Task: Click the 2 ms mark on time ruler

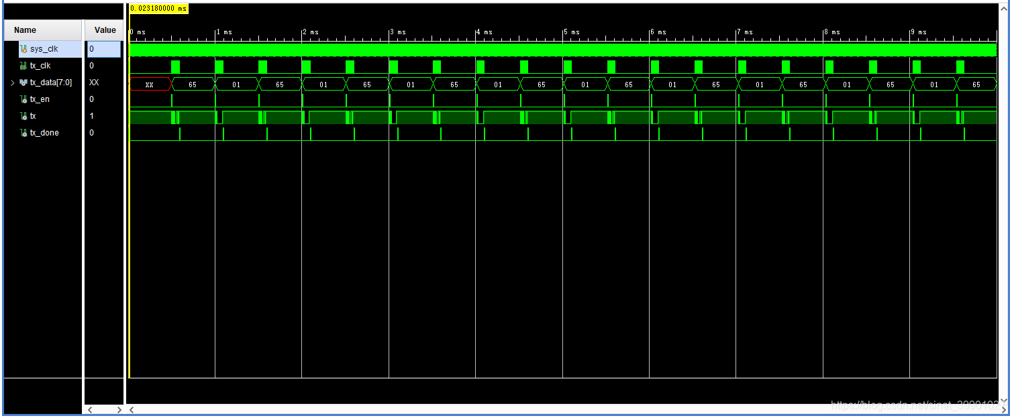Action: 311,32
